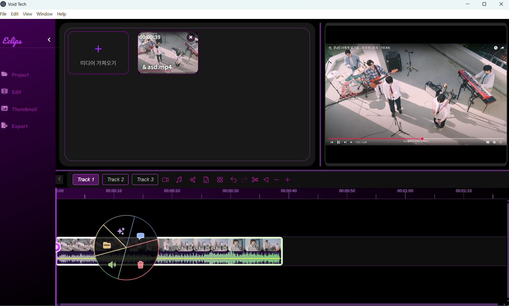The width and height of the screenshot is (509, 306).
Task: Exit fullscreen in the preview player
Action: pos(501,142)
